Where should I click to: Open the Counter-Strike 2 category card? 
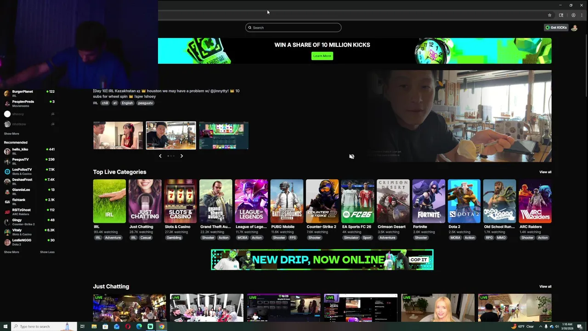(322, 201)
